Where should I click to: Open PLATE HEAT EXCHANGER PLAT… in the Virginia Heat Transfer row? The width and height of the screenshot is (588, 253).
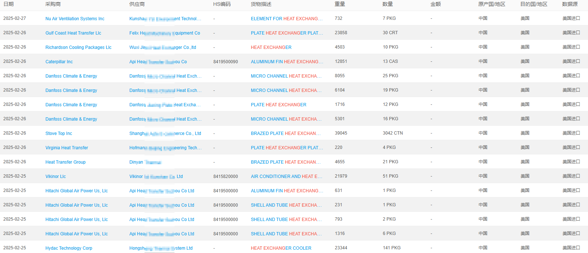point(287,148)
